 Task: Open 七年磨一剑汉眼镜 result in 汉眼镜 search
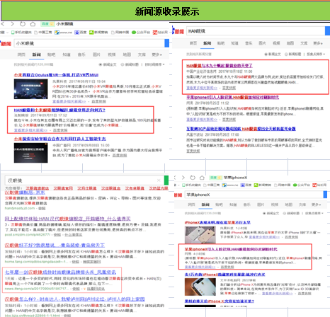pos(60,272)
